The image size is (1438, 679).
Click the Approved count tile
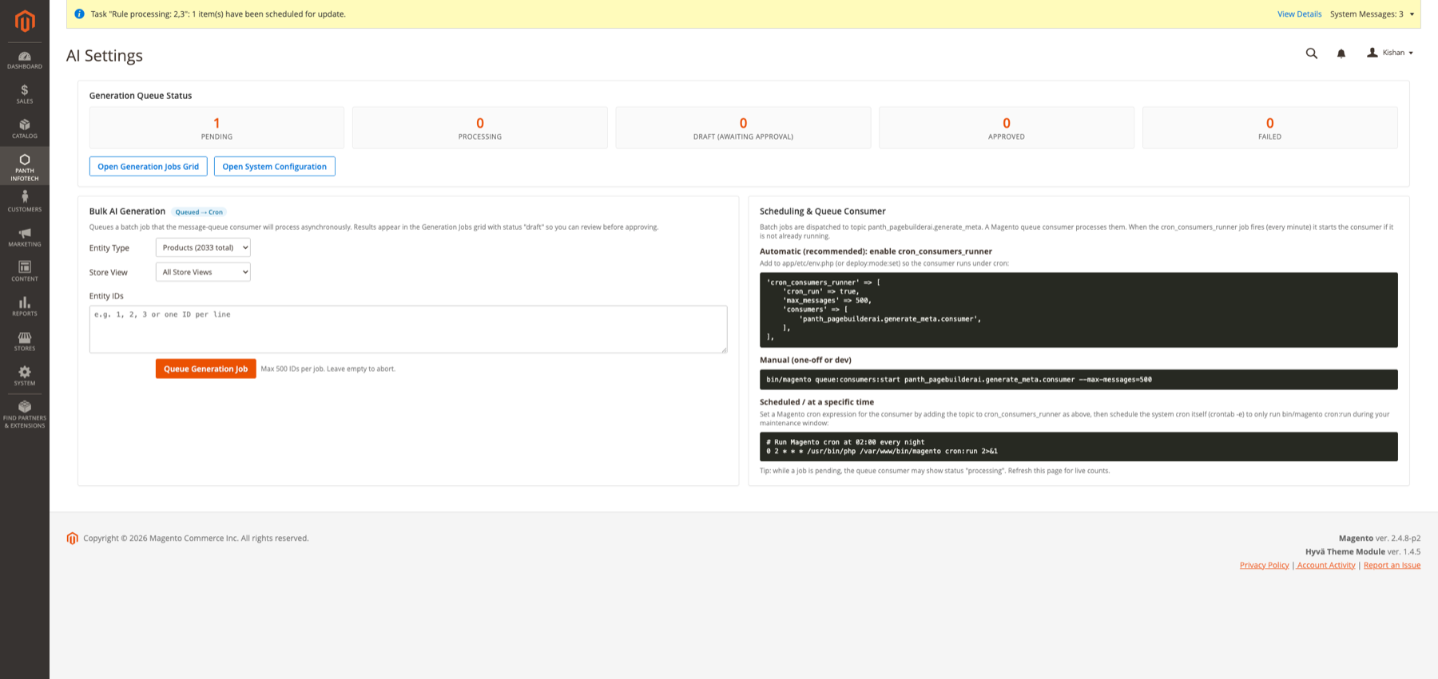coord(1007,128)
